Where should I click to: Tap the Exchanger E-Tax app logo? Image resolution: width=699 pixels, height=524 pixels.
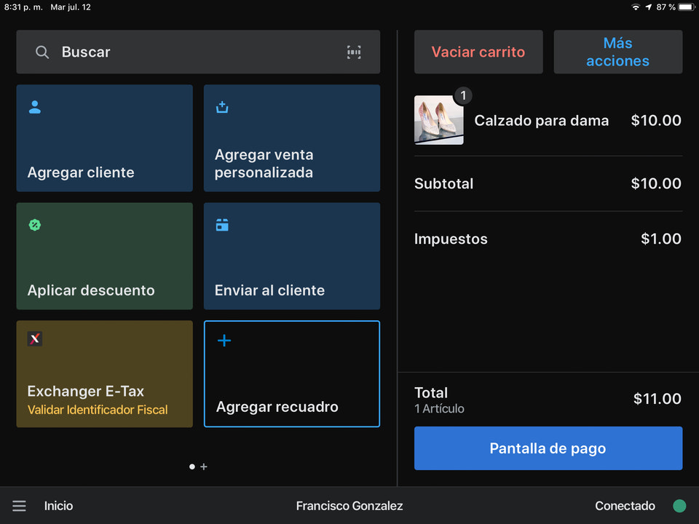click(34, 338)
